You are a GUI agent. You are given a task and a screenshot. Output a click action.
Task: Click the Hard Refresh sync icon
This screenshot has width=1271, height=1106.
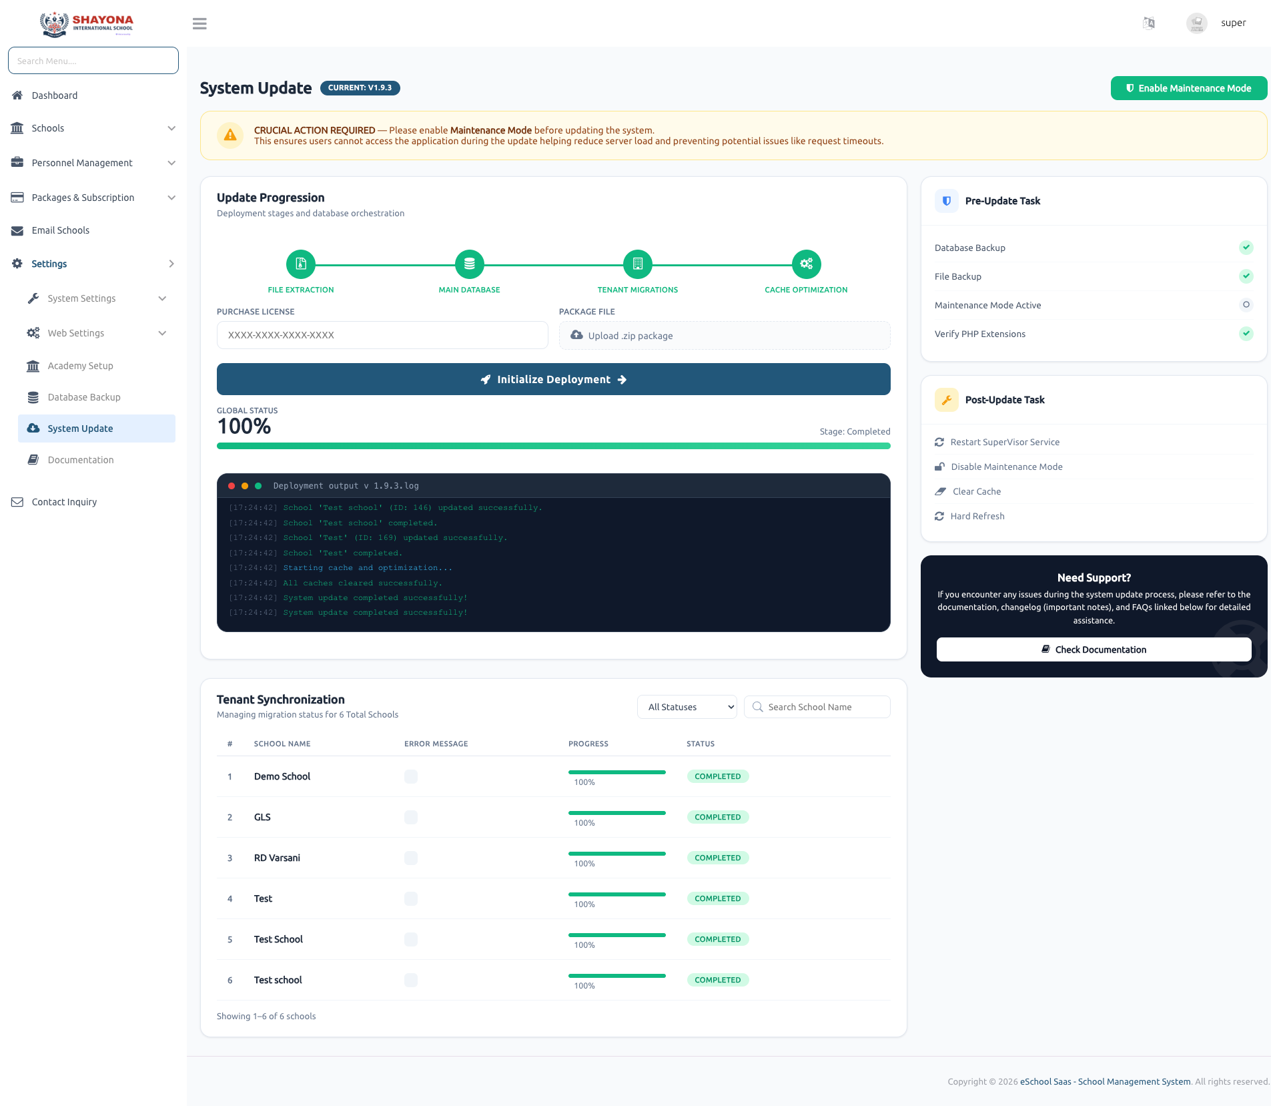[939, 516]
